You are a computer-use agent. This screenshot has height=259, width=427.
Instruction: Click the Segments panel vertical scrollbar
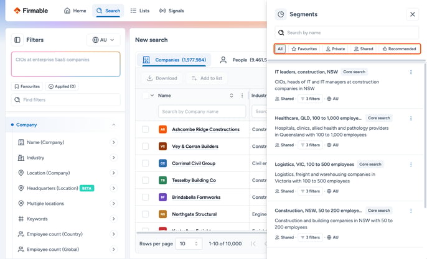click(x=425, y=136)
